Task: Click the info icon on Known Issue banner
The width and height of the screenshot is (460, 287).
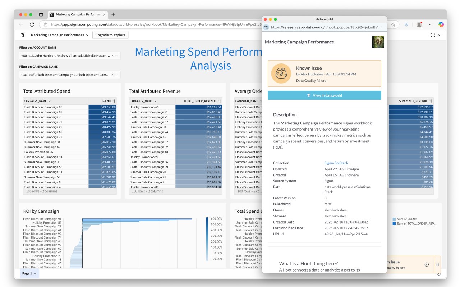Action: tap(427, 264)
